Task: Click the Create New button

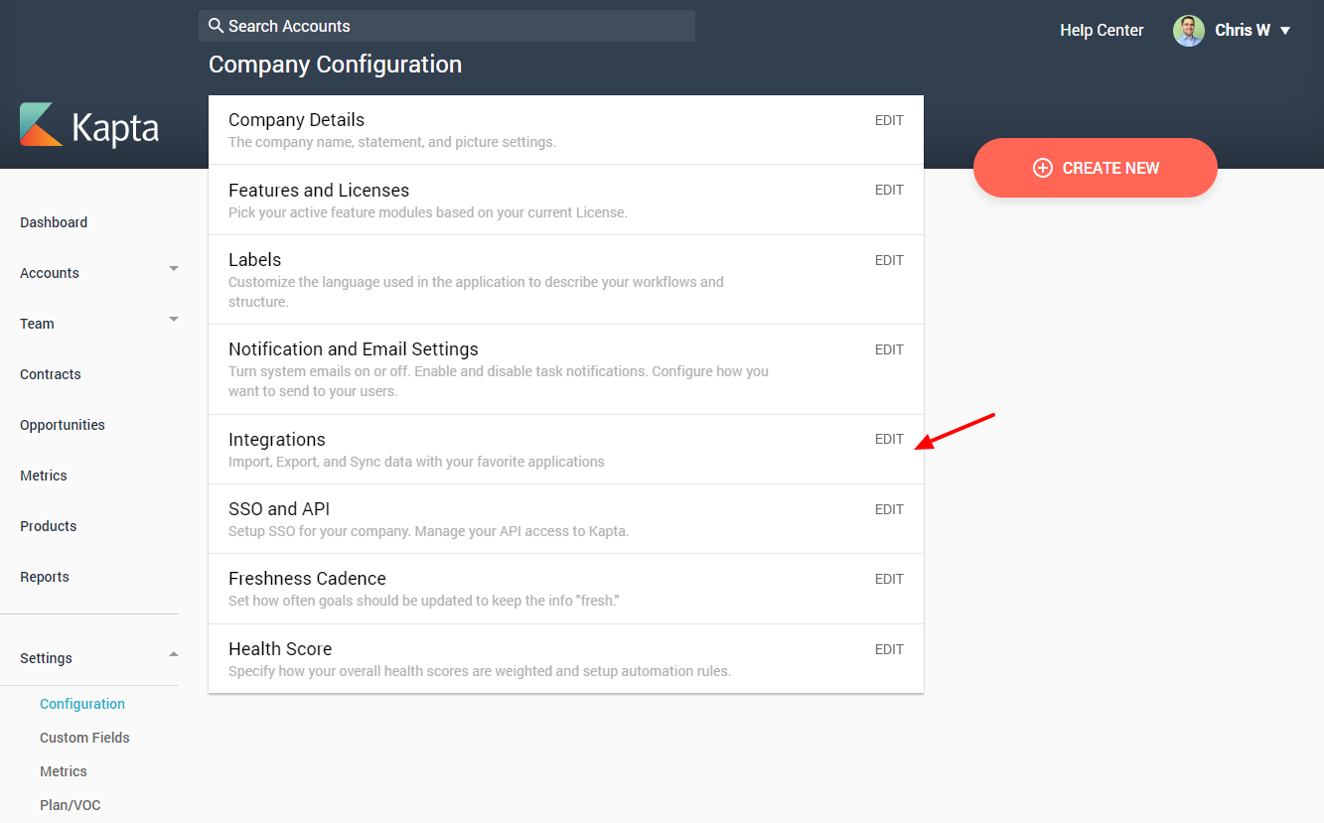Action: click(x=1095, y=168)
